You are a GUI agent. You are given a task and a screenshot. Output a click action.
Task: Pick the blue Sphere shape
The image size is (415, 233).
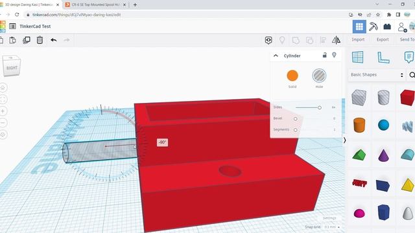[x=383, y=125]
